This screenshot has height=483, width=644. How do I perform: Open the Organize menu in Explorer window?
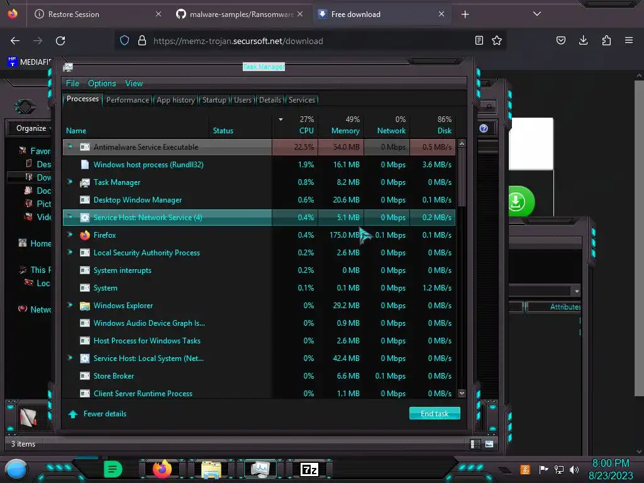pos(32,128)
